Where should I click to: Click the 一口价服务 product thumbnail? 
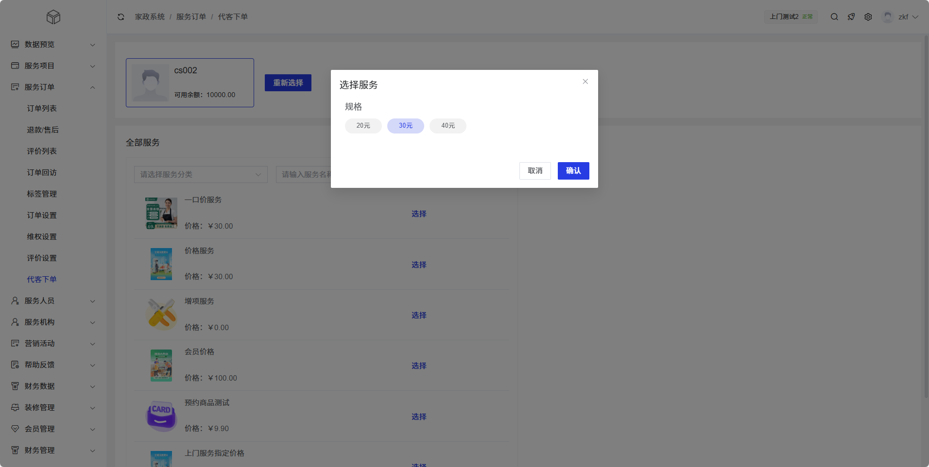point(161,213)
